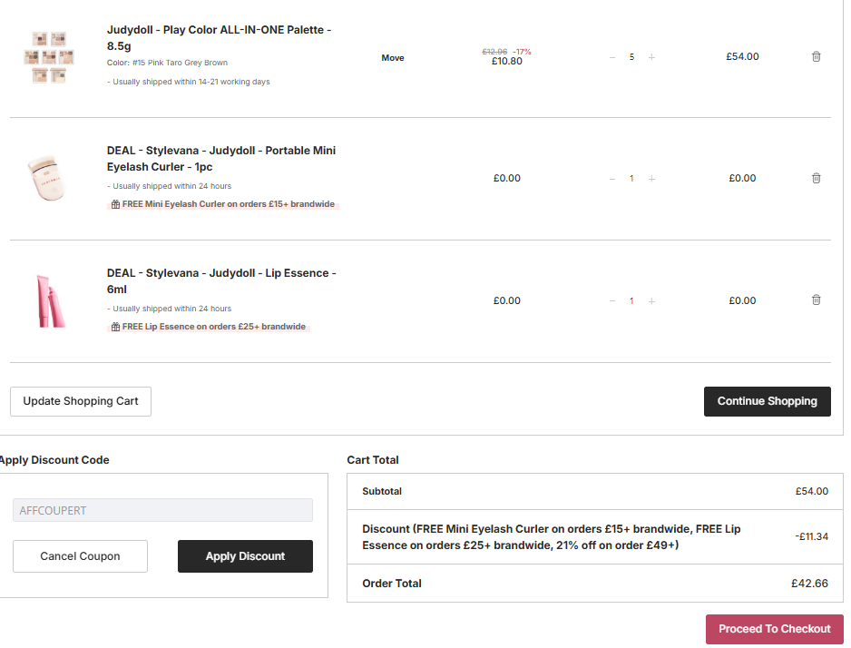
Task: Decrease the Lip Essence quantity
Action: [x=612, y=301]
